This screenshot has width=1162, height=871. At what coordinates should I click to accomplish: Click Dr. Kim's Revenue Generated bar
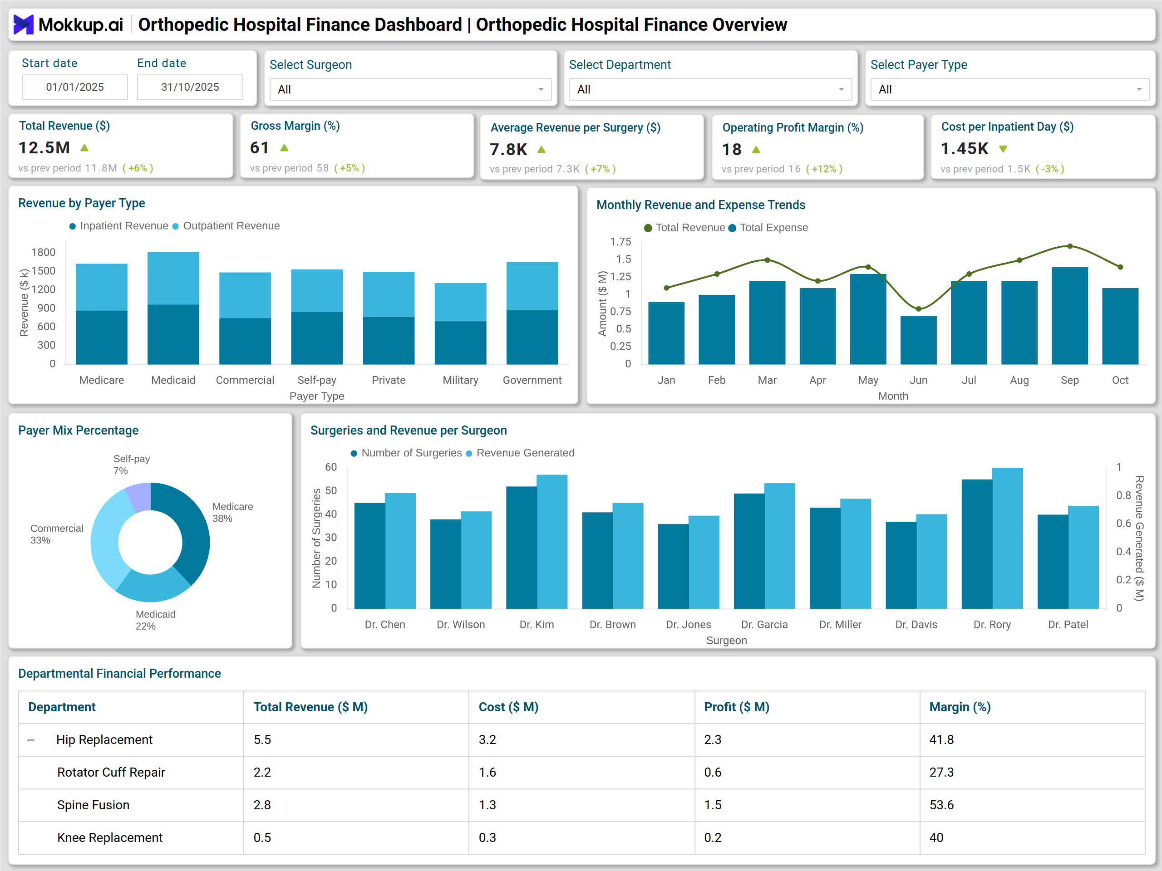click(x=552, y=542)
